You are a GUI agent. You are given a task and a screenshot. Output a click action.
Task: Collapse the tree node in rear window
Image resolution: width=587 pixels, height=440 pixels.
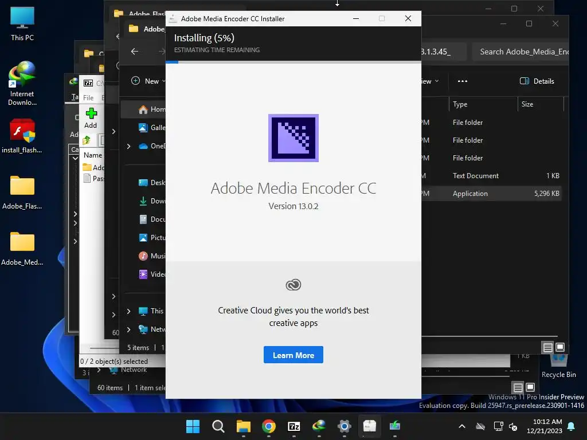coord(75,158)
